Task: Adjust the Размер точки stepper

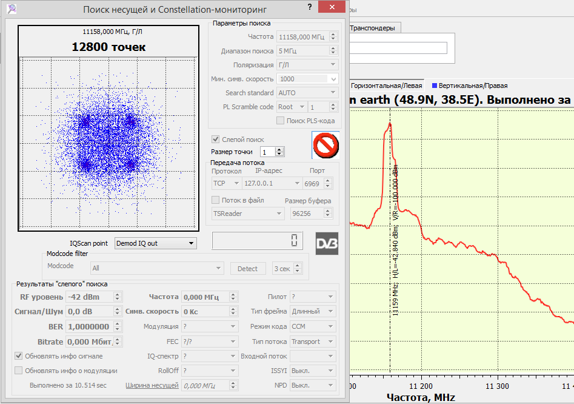Action: pyautogui.click(x=279, y=152)
